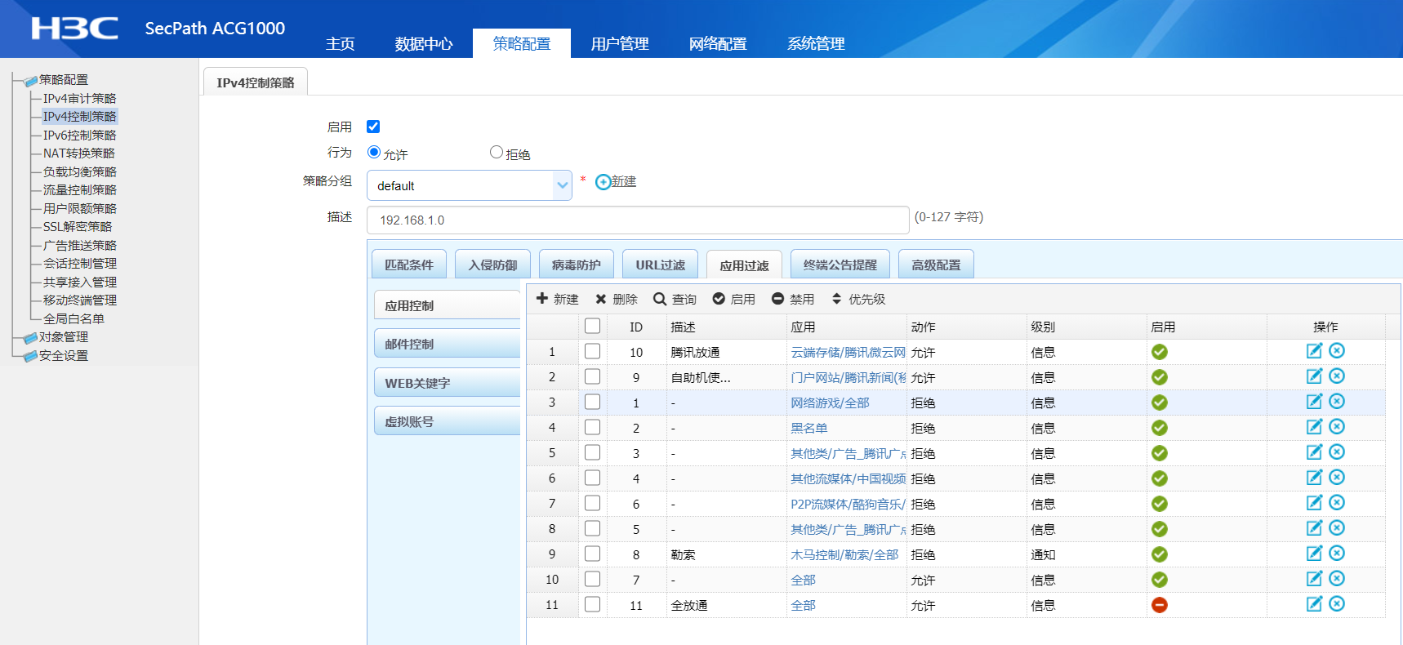Click 查询 search in the table toolbar

(x=675, y=299)
